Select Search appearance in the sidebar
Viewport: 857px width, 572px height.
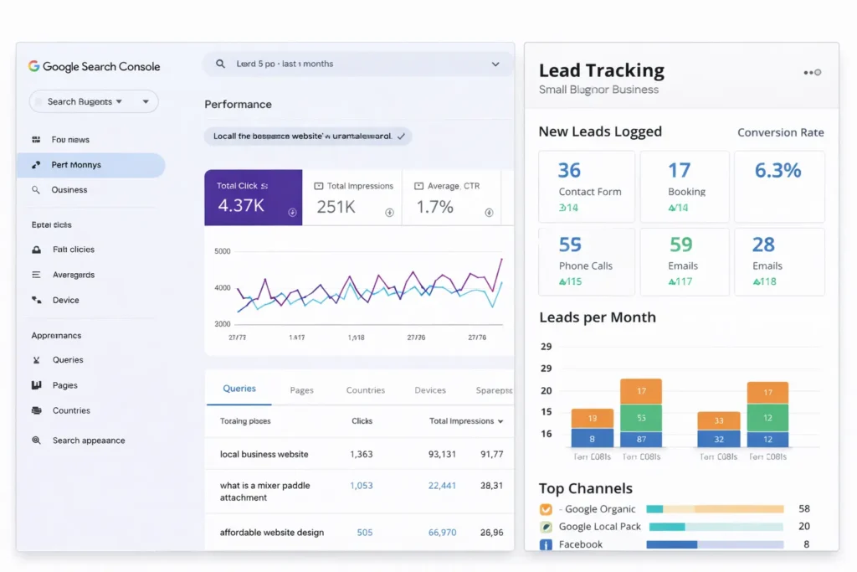(x=86, y=440)
